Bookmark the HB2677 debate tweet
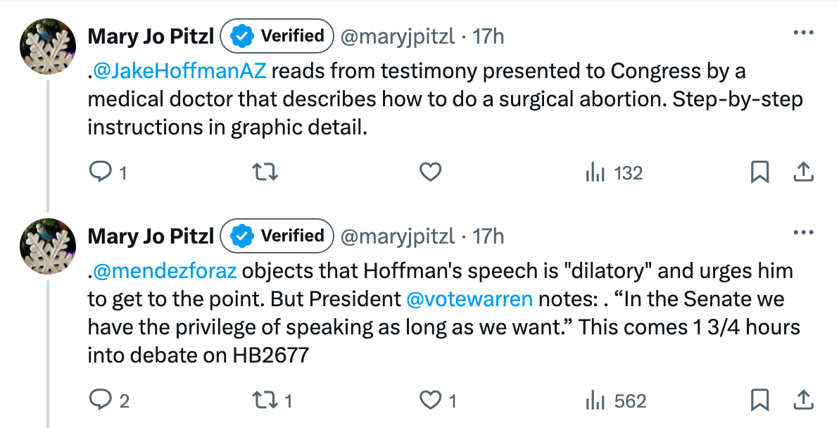839x428 pixels. (759, 401)
